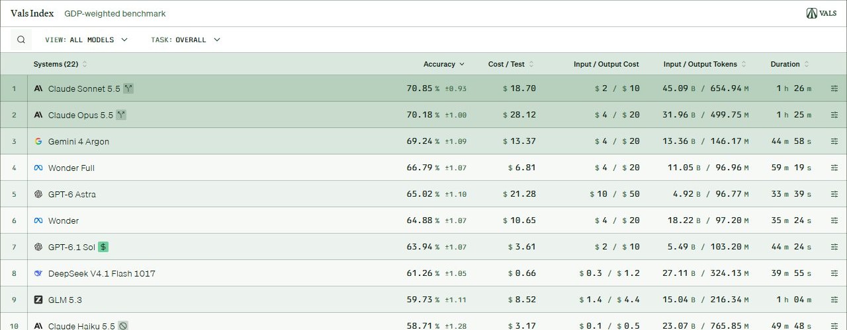847x330 pixels.
Task: Select the GPT-6.1 Sol model name
Action: pos(72,247)
